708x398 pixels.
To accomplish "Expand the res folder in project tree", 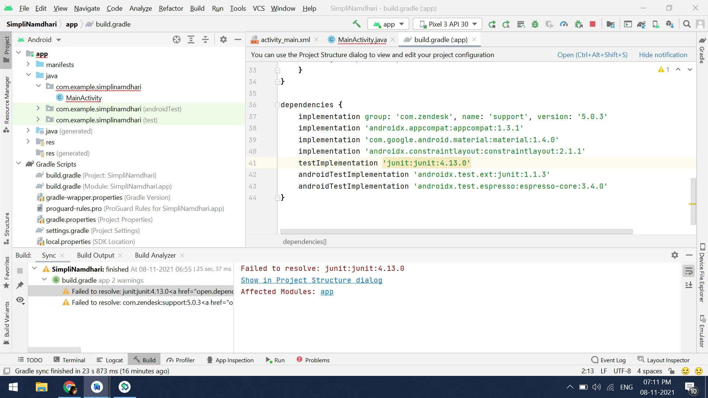I will click(28, 142).
